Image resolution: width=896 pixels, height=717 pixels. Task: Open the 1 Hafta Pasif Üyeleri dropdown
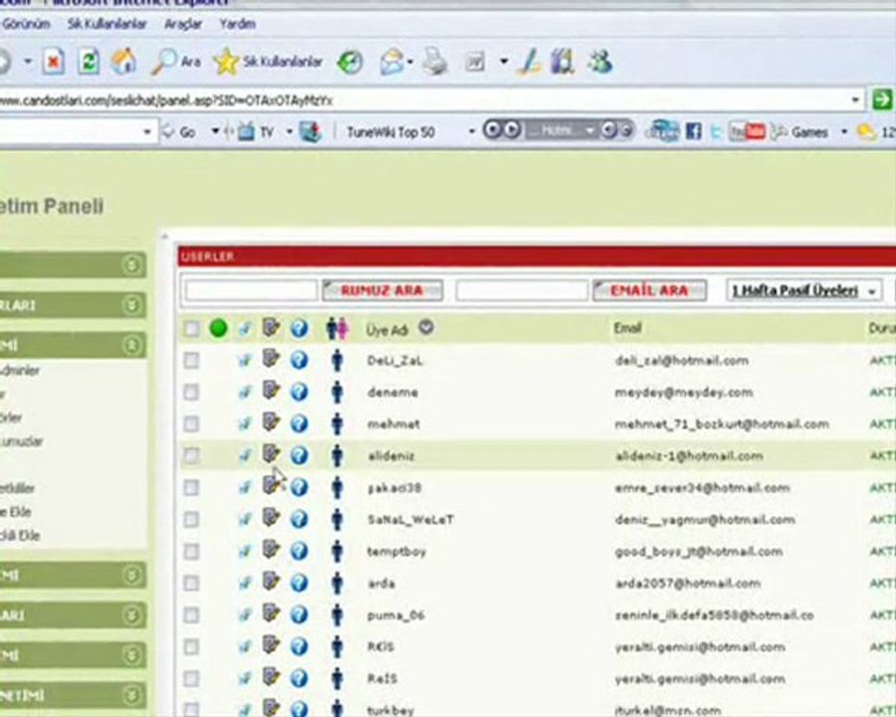pyautogui.click(x=803, y=291)
